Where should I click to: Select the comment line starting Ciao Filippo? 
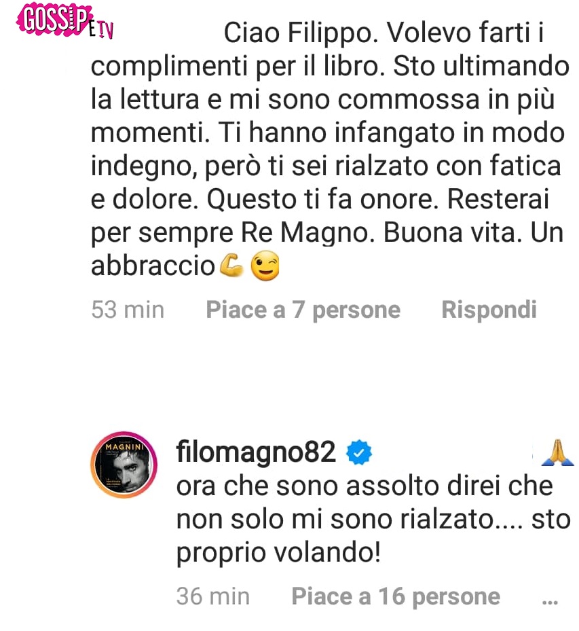[x=384, y=33]
